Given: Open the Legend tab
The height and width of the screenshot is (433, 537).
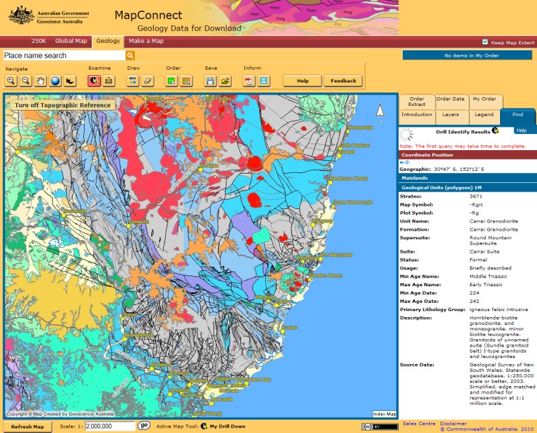Looking at the screenshot, I should pos(484,115).
